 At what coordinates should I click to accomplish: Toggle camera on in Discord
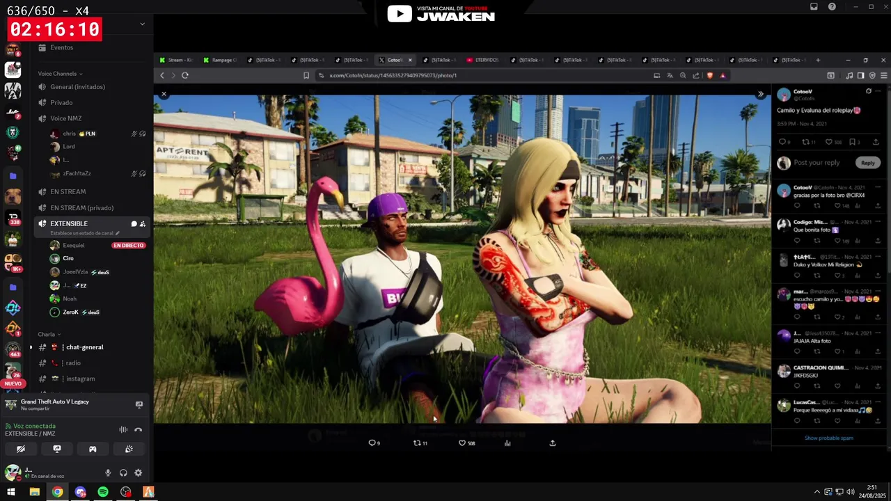(21, 450)
